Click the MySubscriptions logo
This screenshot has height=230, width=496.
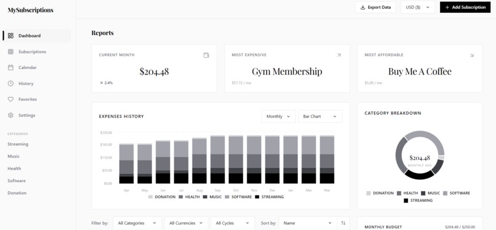30,10
